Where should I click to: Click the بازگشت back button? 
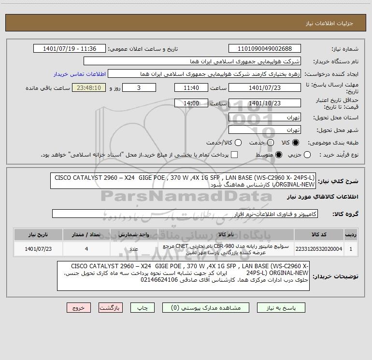tap(111, 308)
